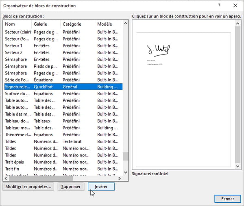244x206 pixels.
Task: Sort list by the Catégorie column header
Action: pyautogui.click(x=78, y=24)
